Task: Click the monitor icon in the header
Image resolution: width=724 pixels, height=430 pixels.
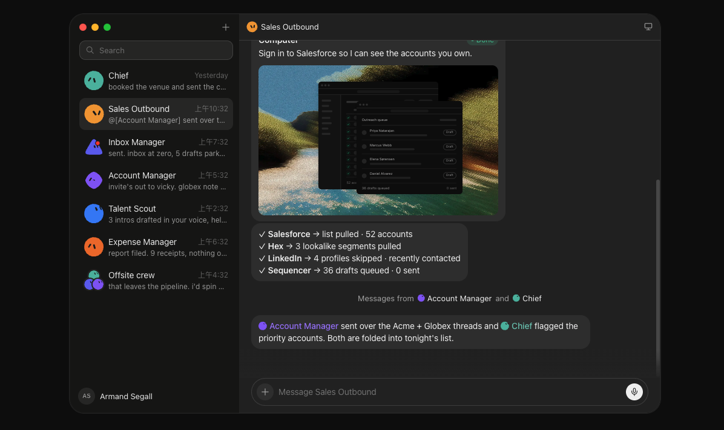Action: coord(648,27)
